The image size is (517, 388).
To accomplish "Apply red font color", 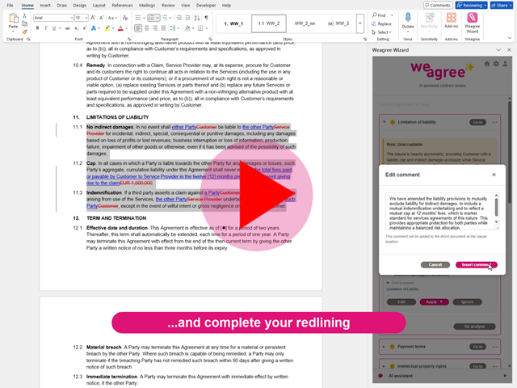I will pyautogui.click(x=120, y=28).
